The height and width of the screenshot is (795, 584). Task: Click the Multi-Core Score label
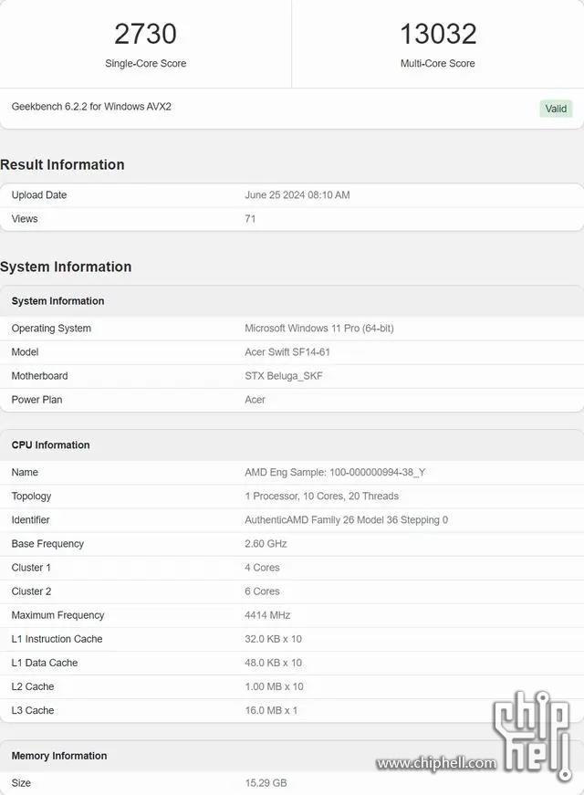click(x=438, y=63)
